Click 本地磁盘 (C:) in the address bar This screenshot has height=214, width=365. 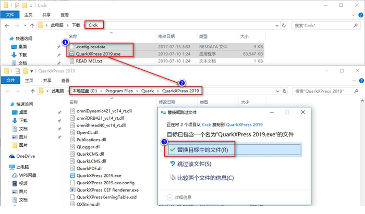[x=84, y=91]
